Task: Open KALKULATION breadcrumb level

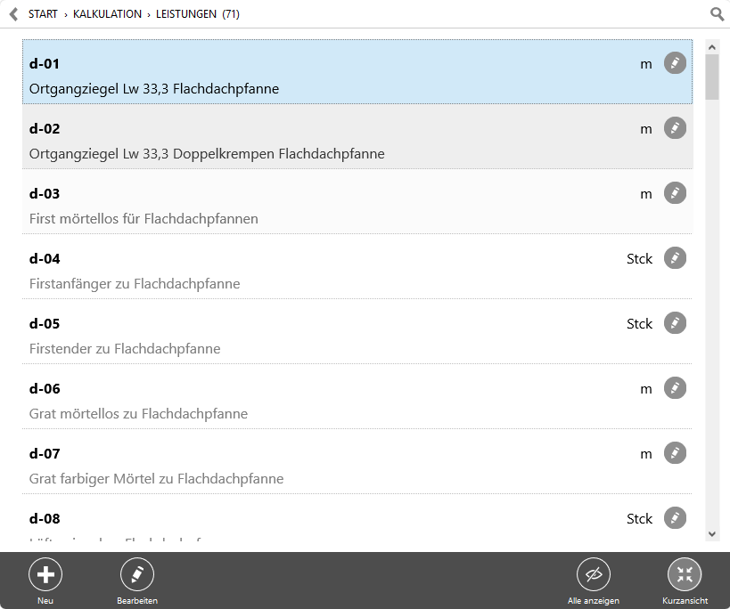Action: pyautogui.click(x=107, y=14)
